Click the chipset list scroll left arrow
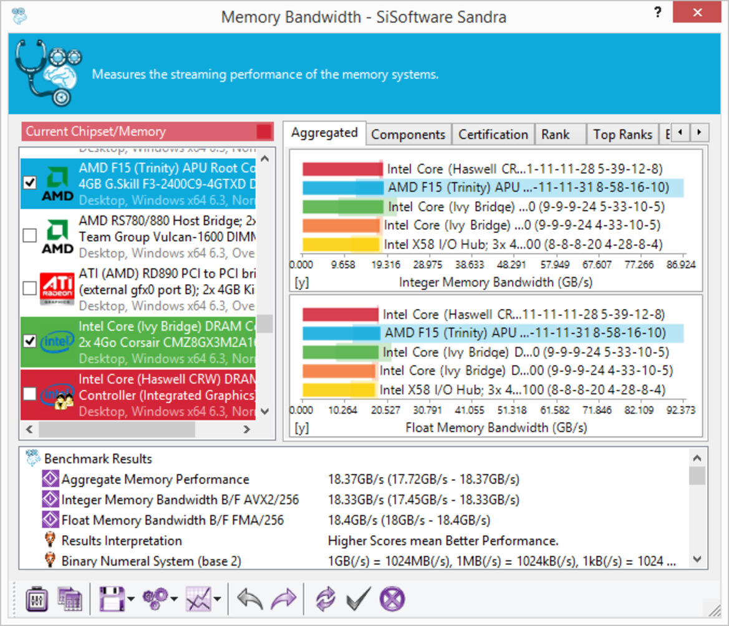The image size is (729, 626). tap(29, 429)
